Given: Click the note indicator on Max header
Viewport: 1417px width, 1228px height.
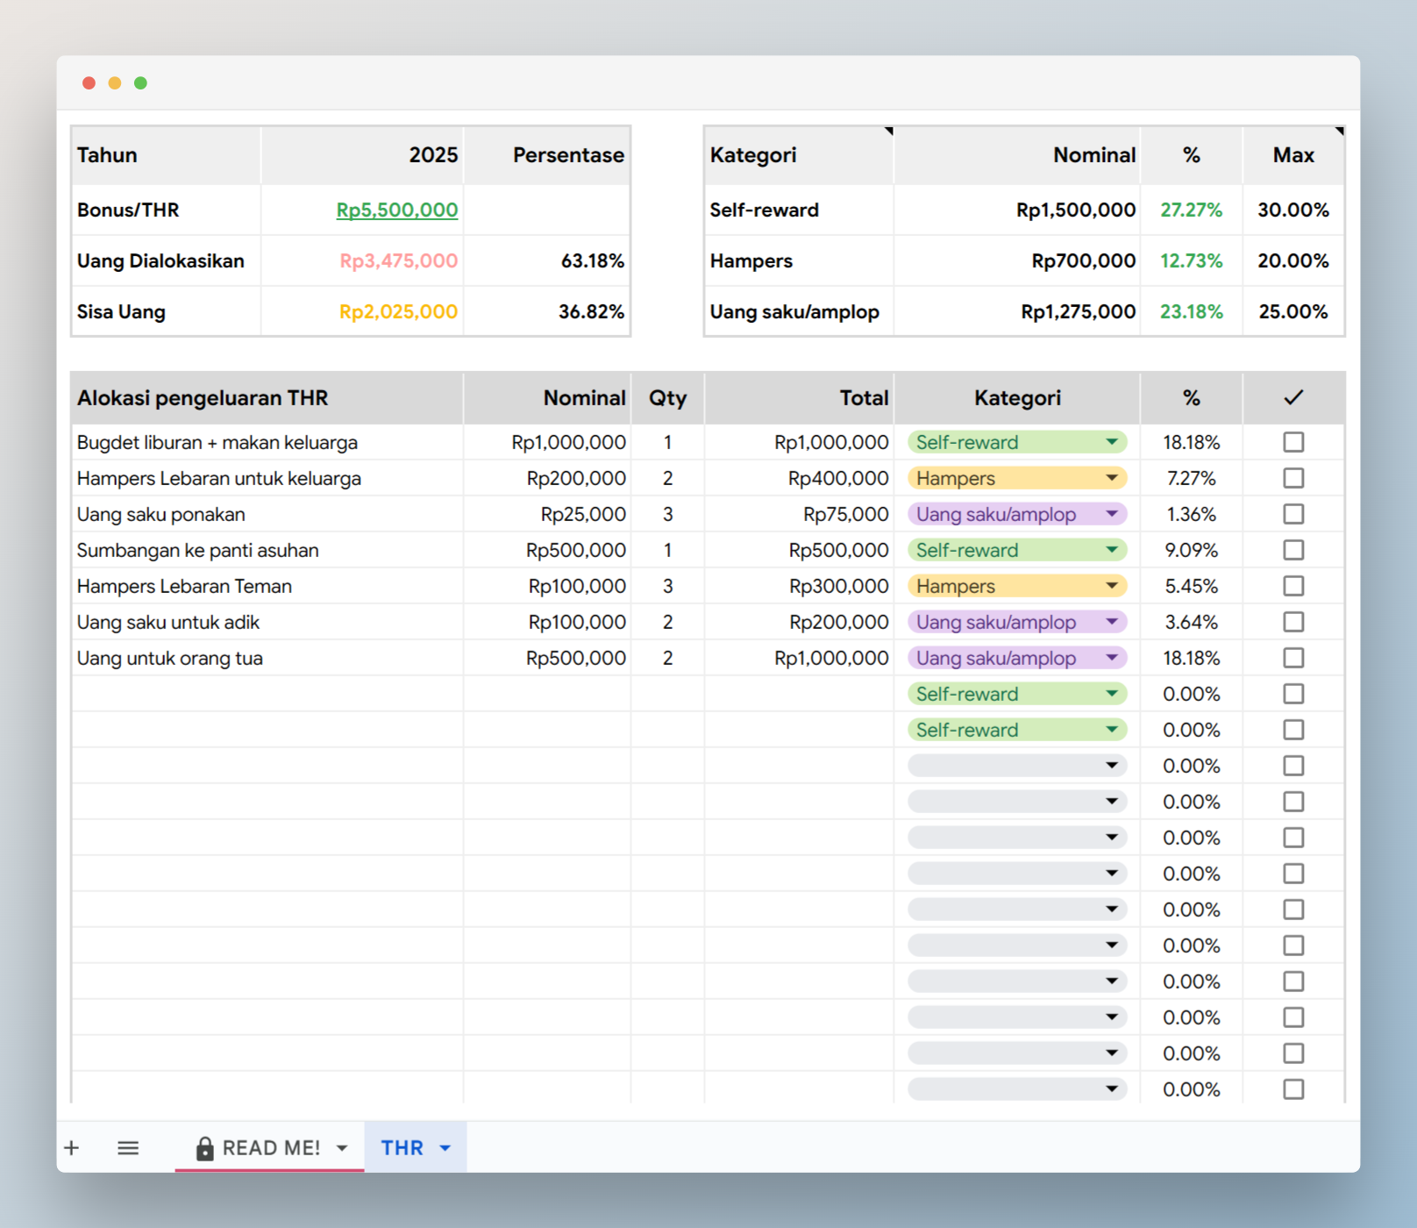Looking at the screenshot, I should tap(1339, 132).
